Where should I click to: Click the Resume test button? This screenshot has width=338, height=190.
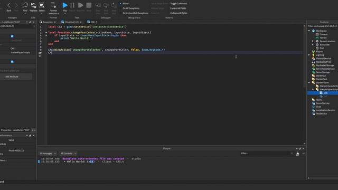tap(81, 5)
